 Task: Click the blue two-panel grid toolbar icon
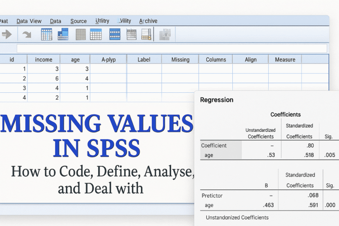coord(63,35)
